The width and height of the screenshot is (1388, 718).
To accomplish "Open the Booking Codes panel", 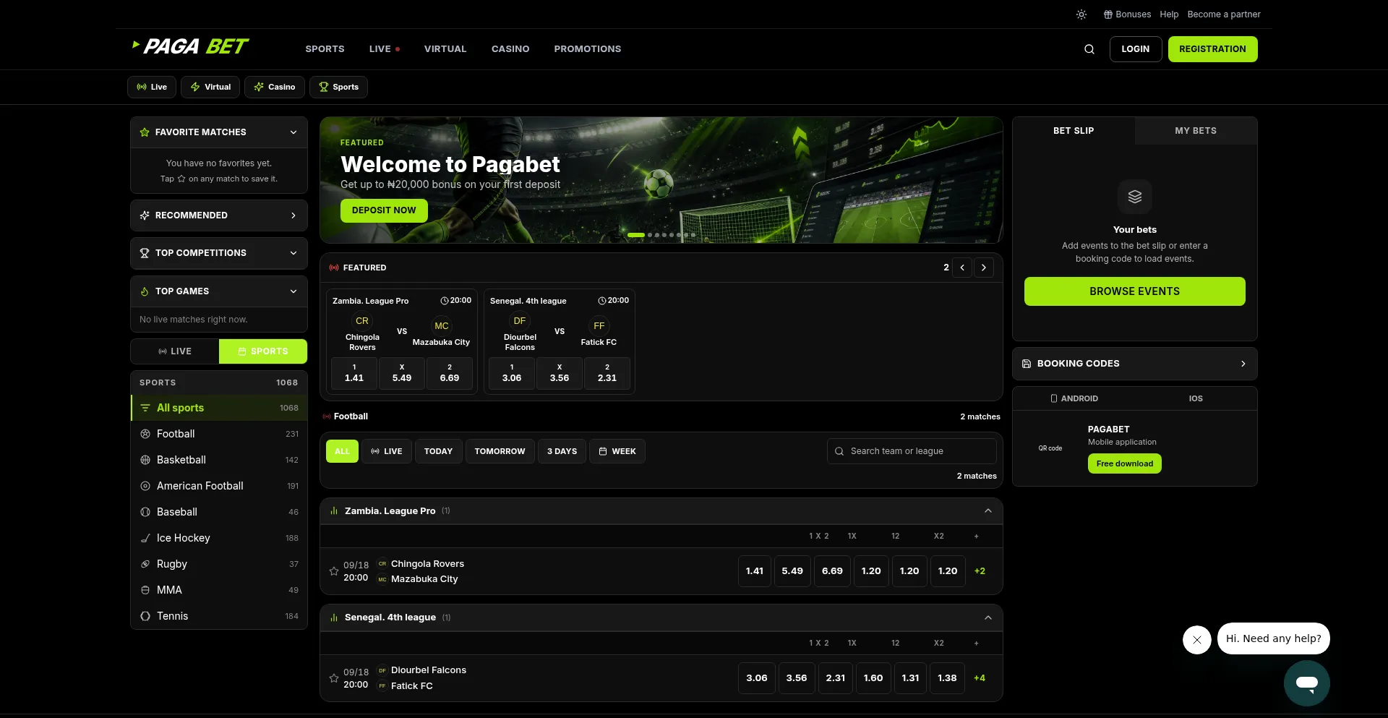I will 1135,364.
